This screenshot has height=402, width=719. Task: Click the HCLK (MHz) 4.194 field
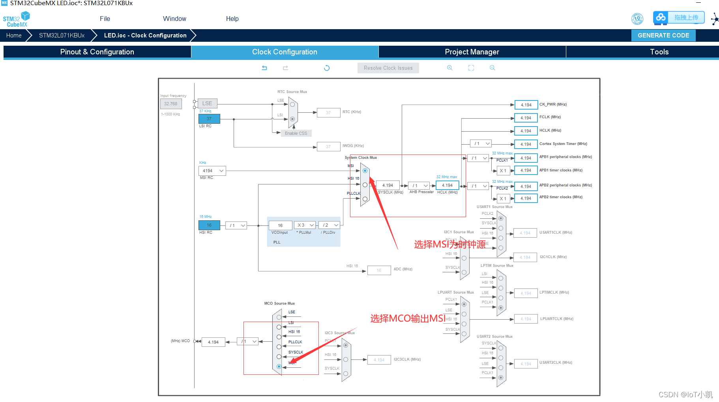coord(448,185)
